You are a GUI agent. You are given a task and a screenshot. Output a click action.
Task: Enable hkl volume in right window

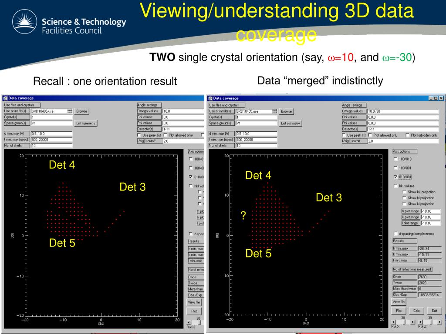[x=395, y=186]
